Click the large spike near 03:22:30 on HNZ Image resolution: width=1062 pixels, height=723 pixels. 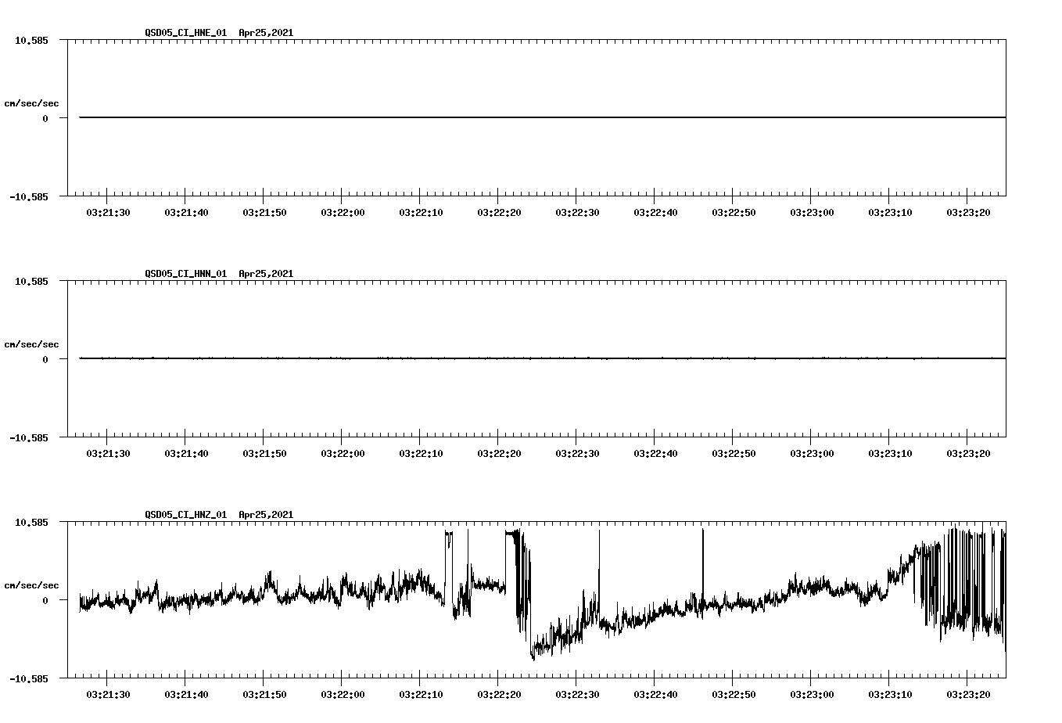click(598, 563)
